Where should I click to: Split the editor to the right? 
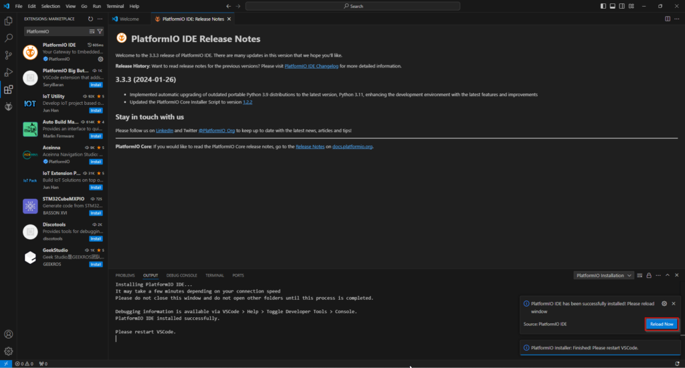(x=668, y=19)
